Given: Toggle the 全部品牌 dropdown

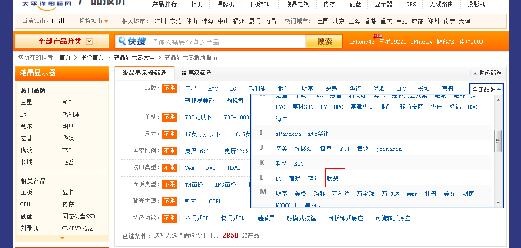Looking at the screenshot, I should (486, 89).
